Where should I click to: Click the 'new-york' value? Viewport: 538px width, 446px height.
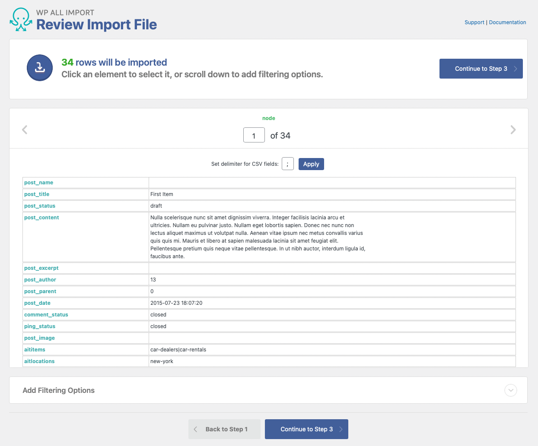(x=162, y=361)
